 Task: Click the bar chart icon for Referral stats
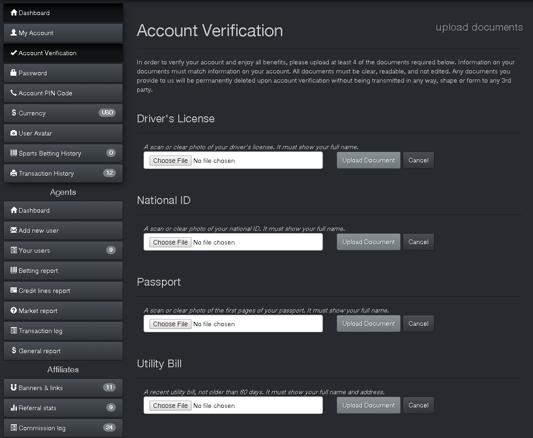14,408
